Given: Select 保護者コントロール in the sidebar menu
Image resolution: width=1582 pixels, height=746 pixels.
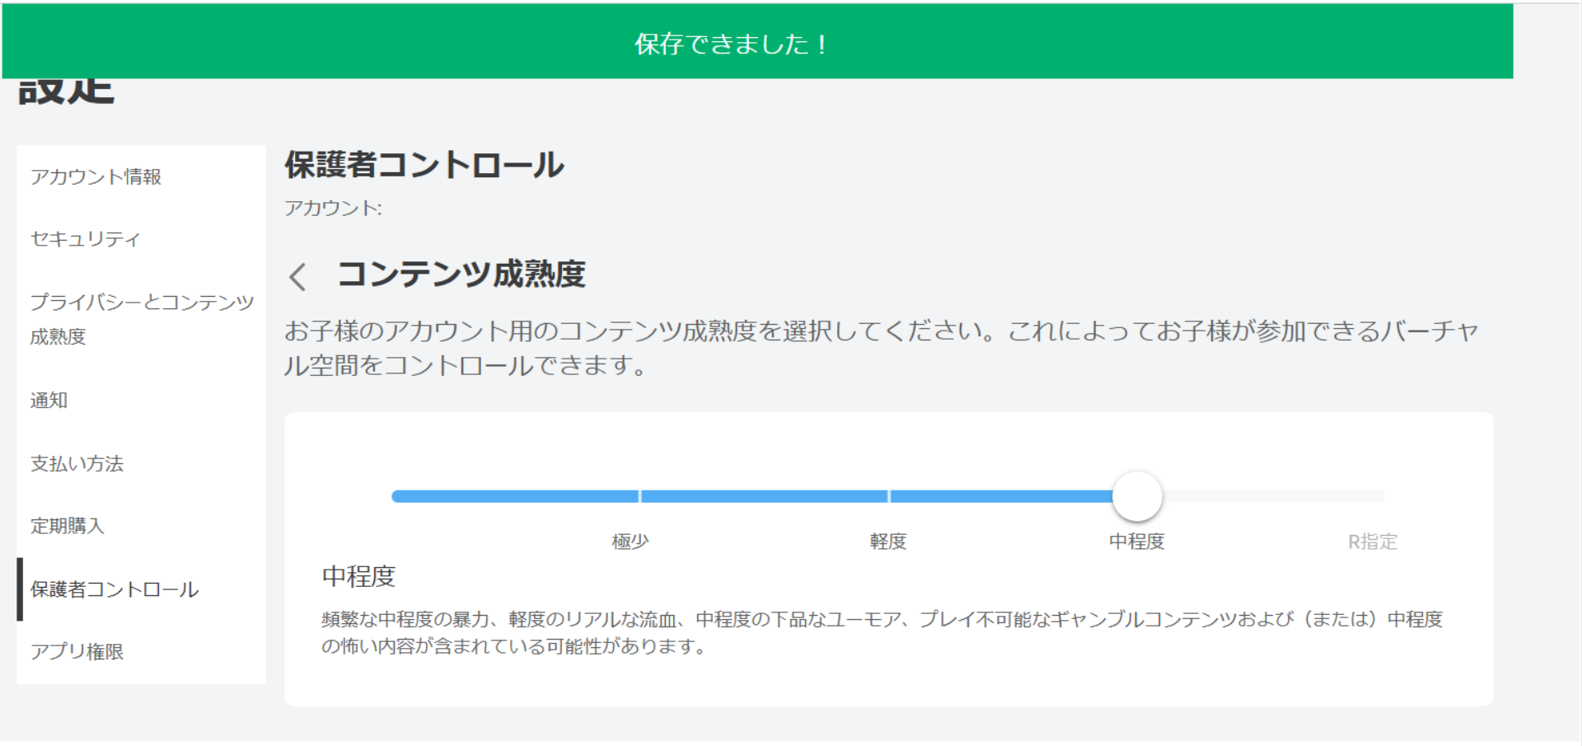Looking at the screenshot, I should coord(115,589).
